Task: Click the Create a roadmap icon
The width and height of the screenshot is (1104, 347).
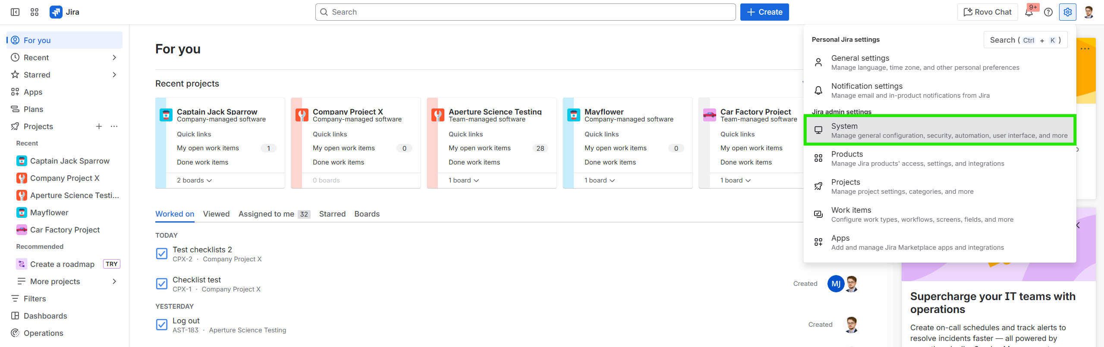Action: point(22,264)
